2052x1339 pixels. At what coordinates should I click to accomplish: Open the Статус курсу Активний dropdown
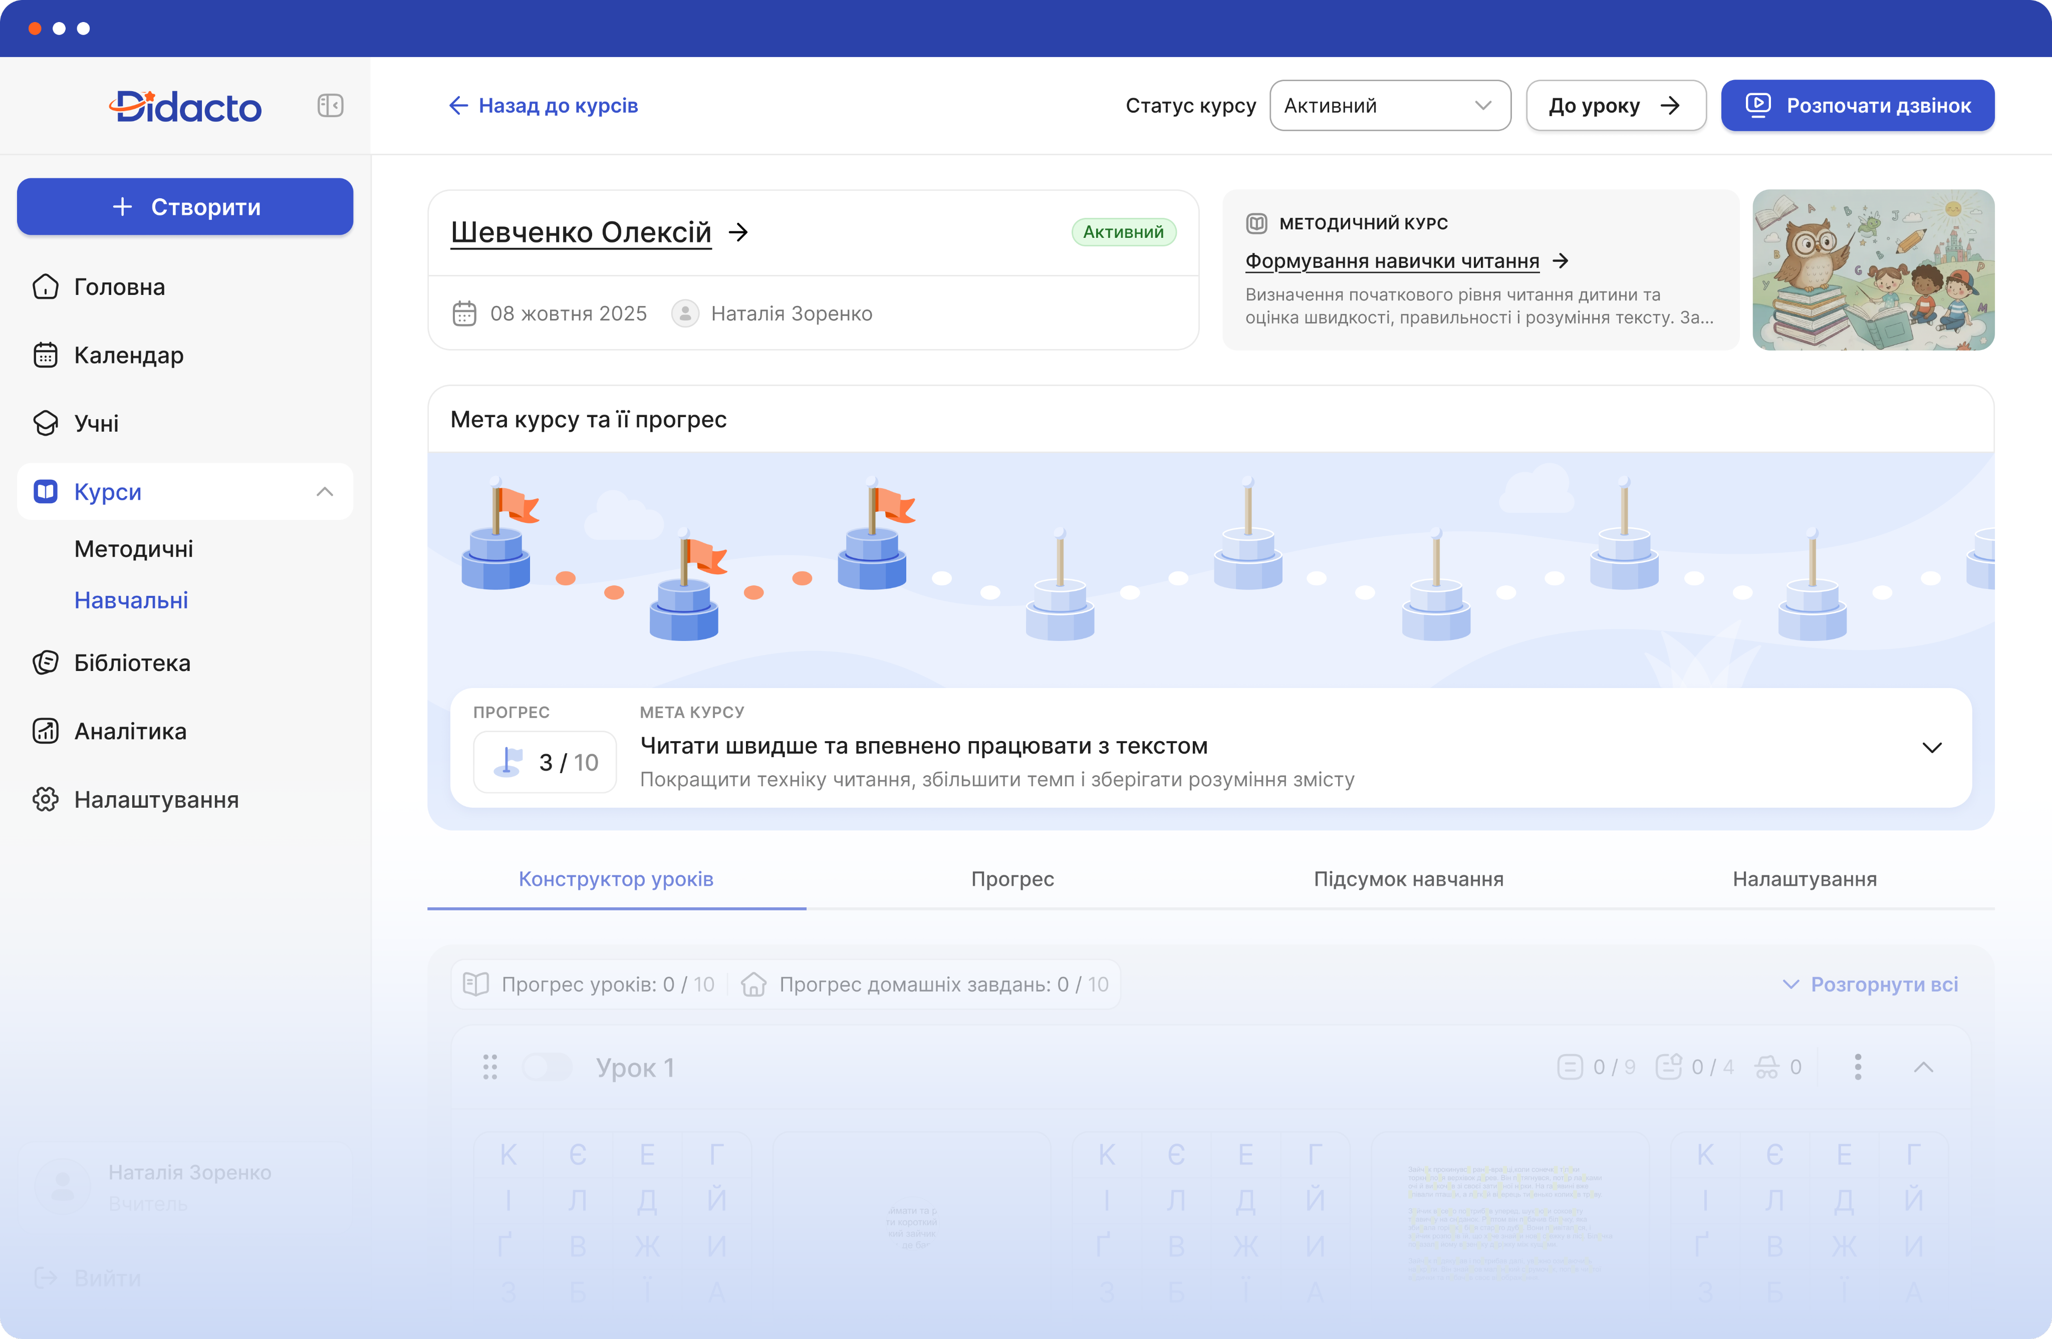tap(1390, 105)
